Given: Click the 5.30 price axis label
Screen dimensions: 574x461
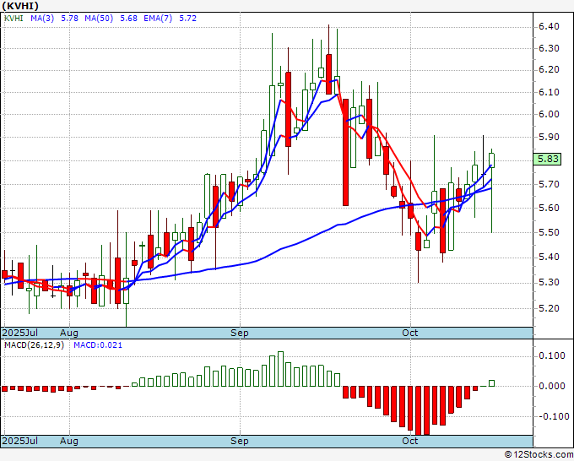Looking at the screenshot, I should [549, 282].
